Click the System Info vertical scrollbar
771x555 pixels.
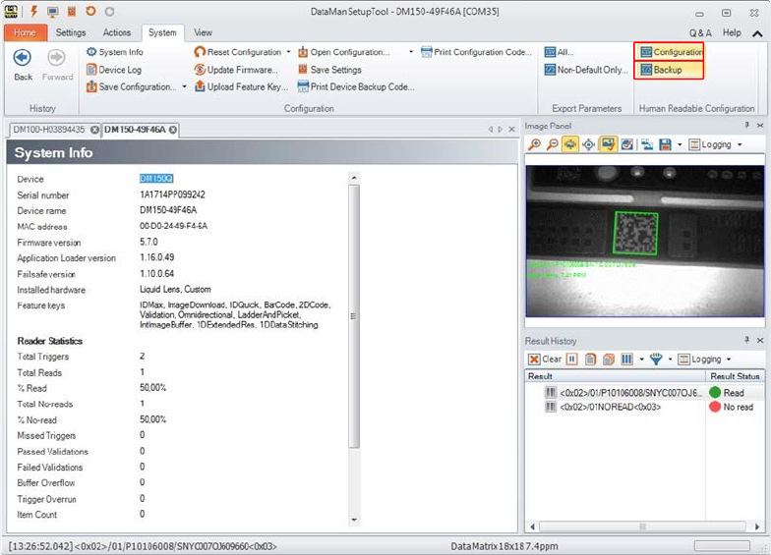pos(355,314)
